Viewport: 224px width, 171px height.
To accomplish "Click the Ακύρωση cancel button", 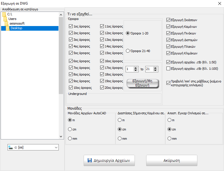I will click(x=172, y=161).
